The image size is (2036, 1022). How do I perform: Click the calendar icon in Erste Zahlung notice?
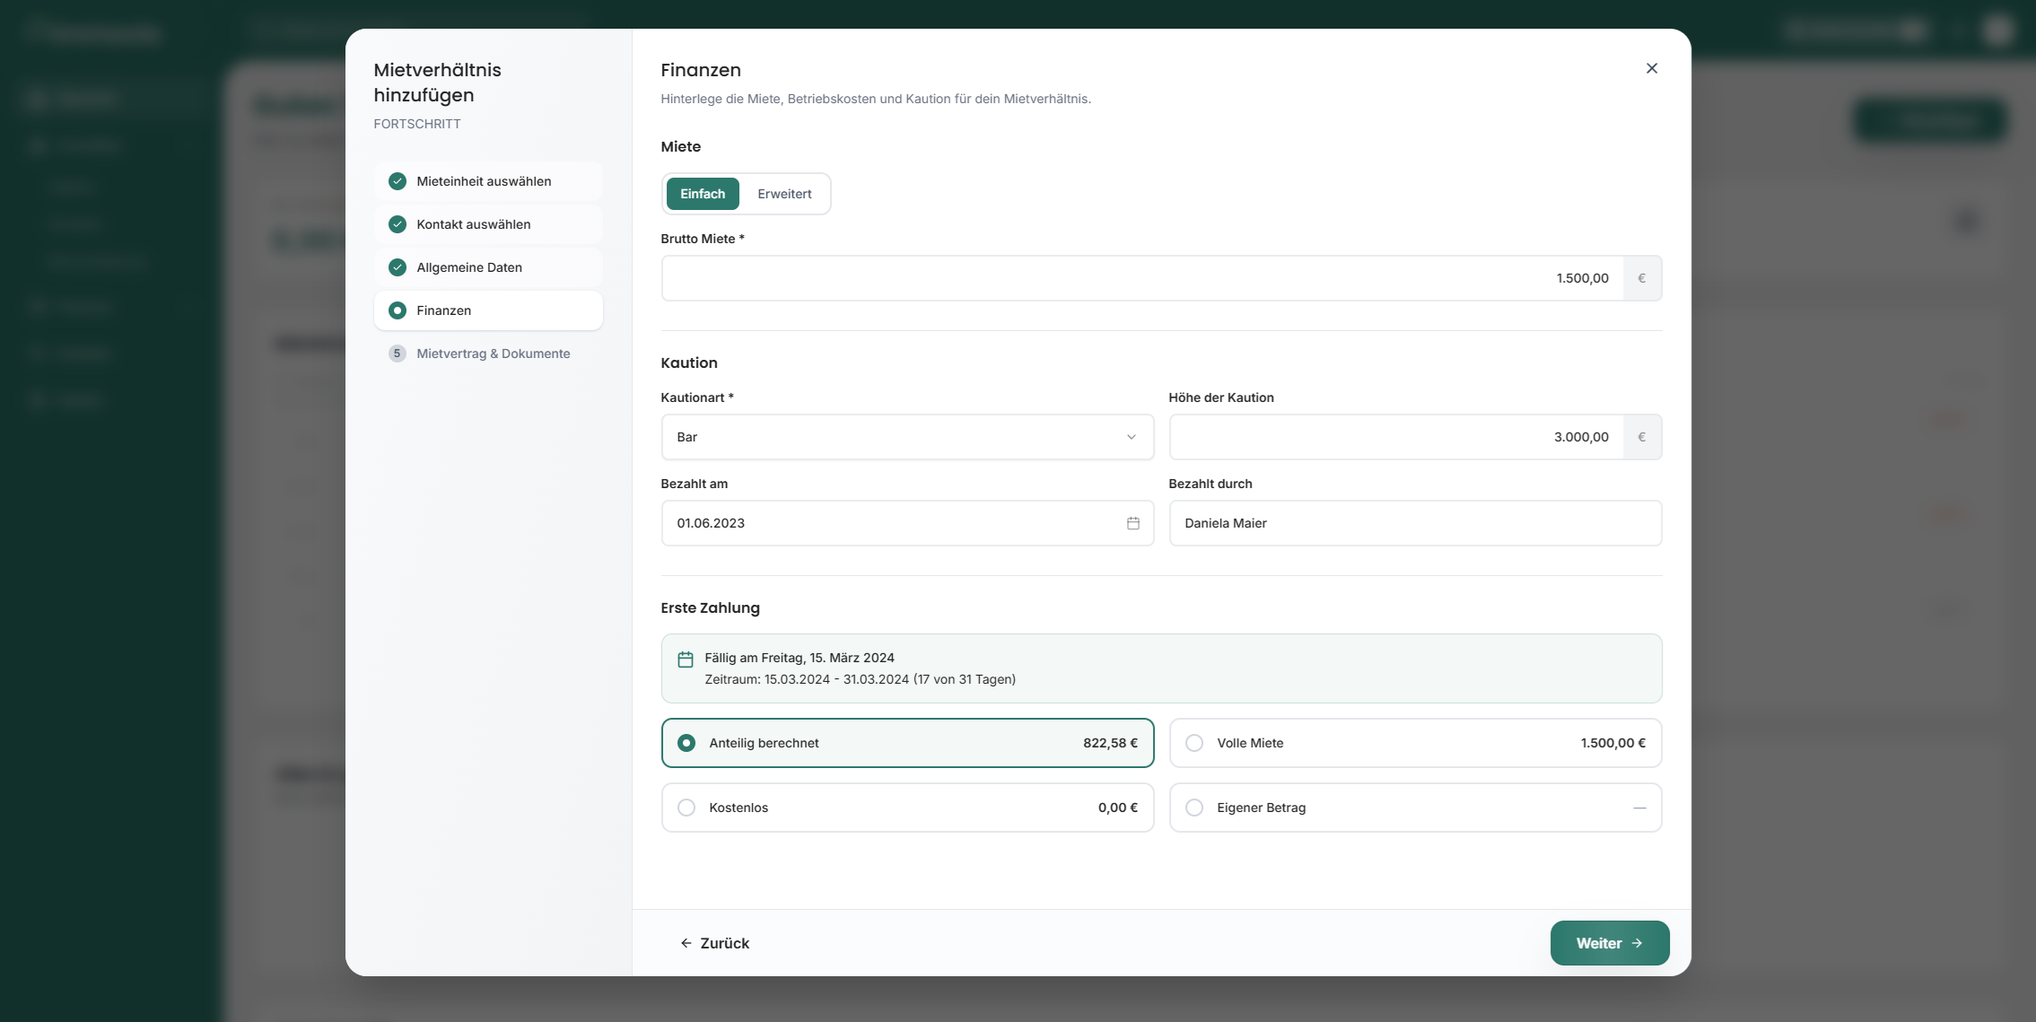pyautogui.click(x=686, y=659)
